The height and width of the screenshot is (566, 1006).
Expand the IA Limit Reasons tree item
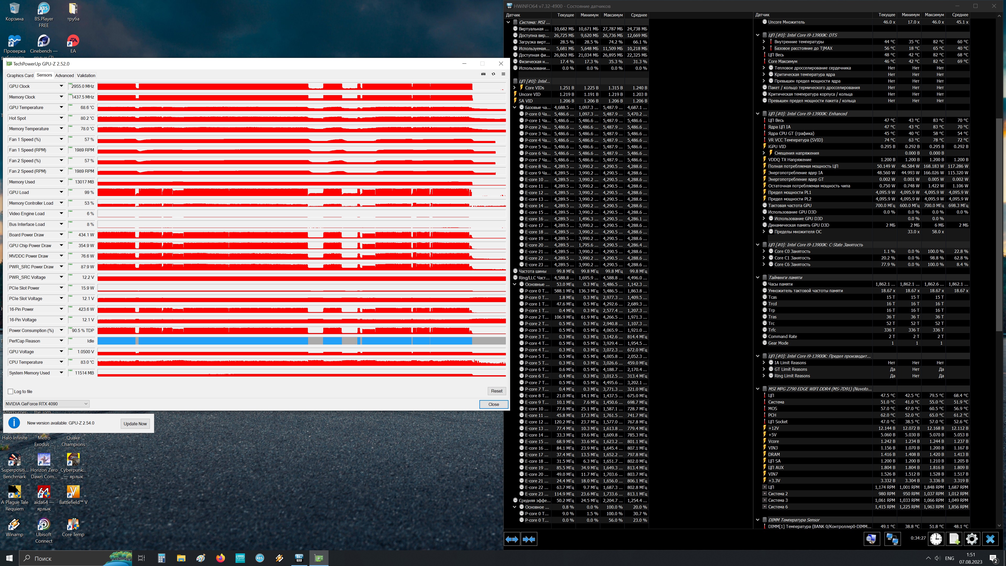pyautogui.click(x=764, y=362)
